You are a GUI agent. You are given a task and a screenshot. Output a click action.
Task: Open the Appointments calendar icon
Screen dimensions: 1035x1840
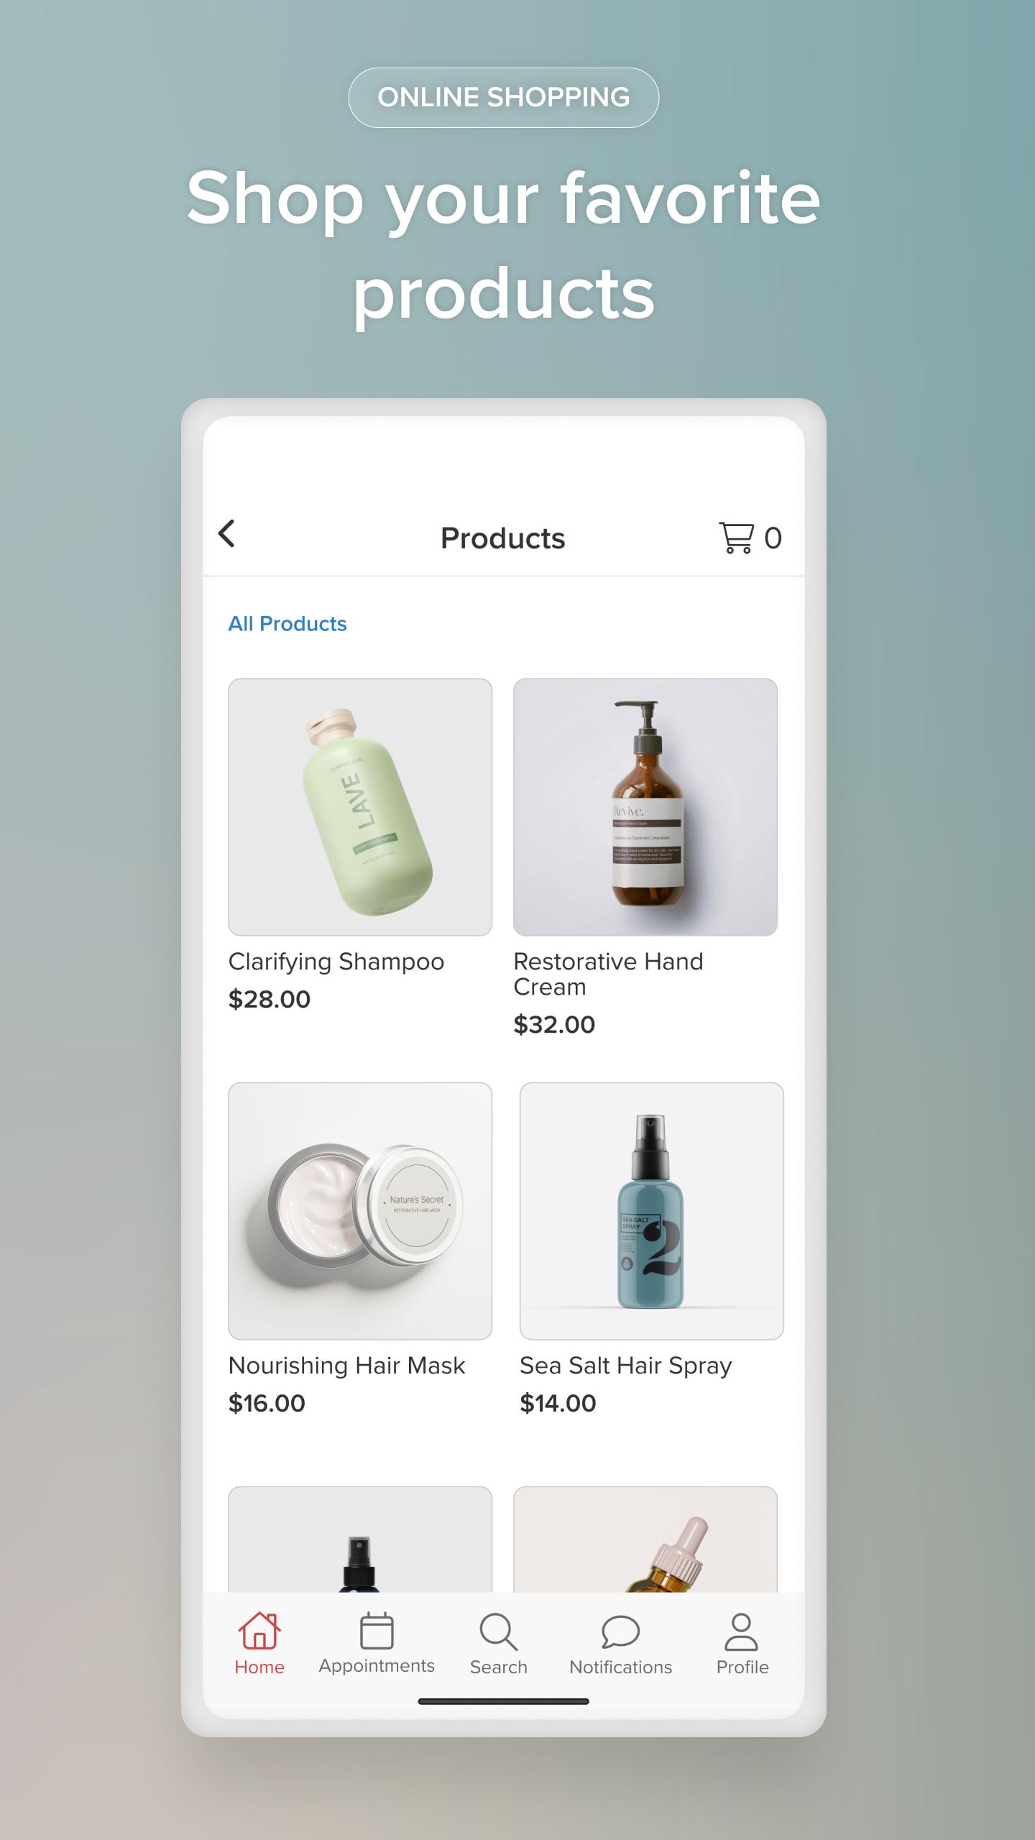tap(377, 1630)
